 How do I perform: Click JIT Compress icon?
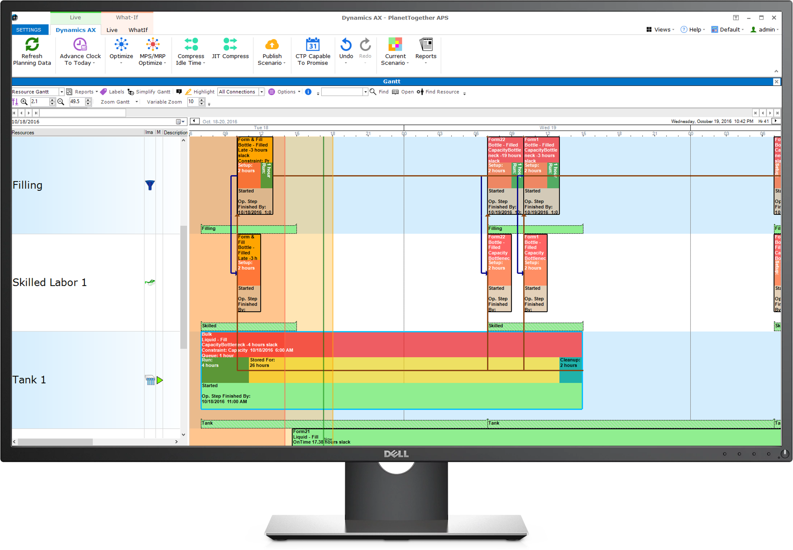click(x=230, y=45)
